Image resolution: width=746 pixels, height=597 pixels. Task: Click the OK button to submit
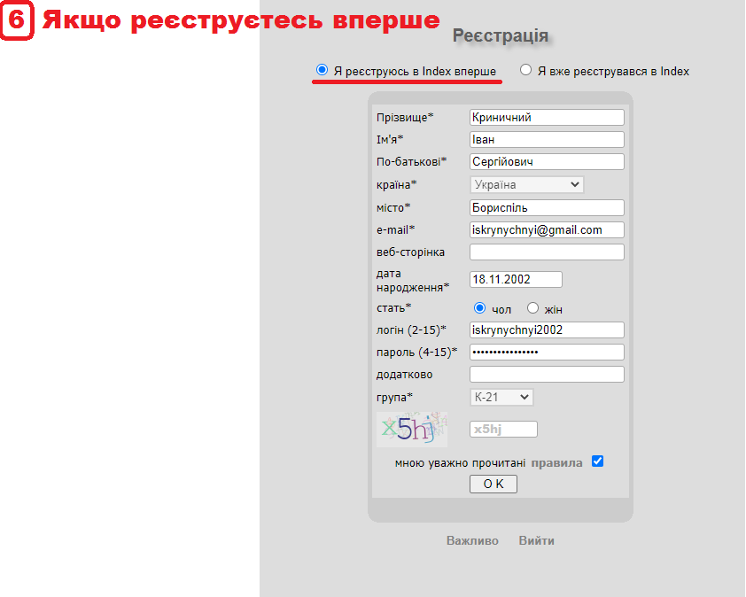[493, 484]
